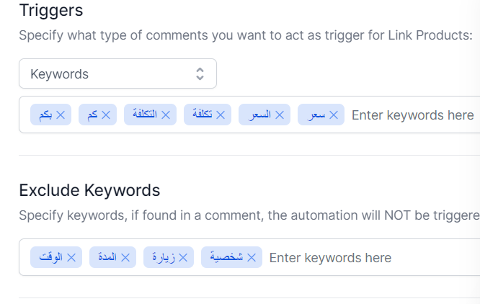Remove the بكم trigger keyword tag
Image resolution: width=480 pixels, height=304 pixels.
tap(61, 115)
